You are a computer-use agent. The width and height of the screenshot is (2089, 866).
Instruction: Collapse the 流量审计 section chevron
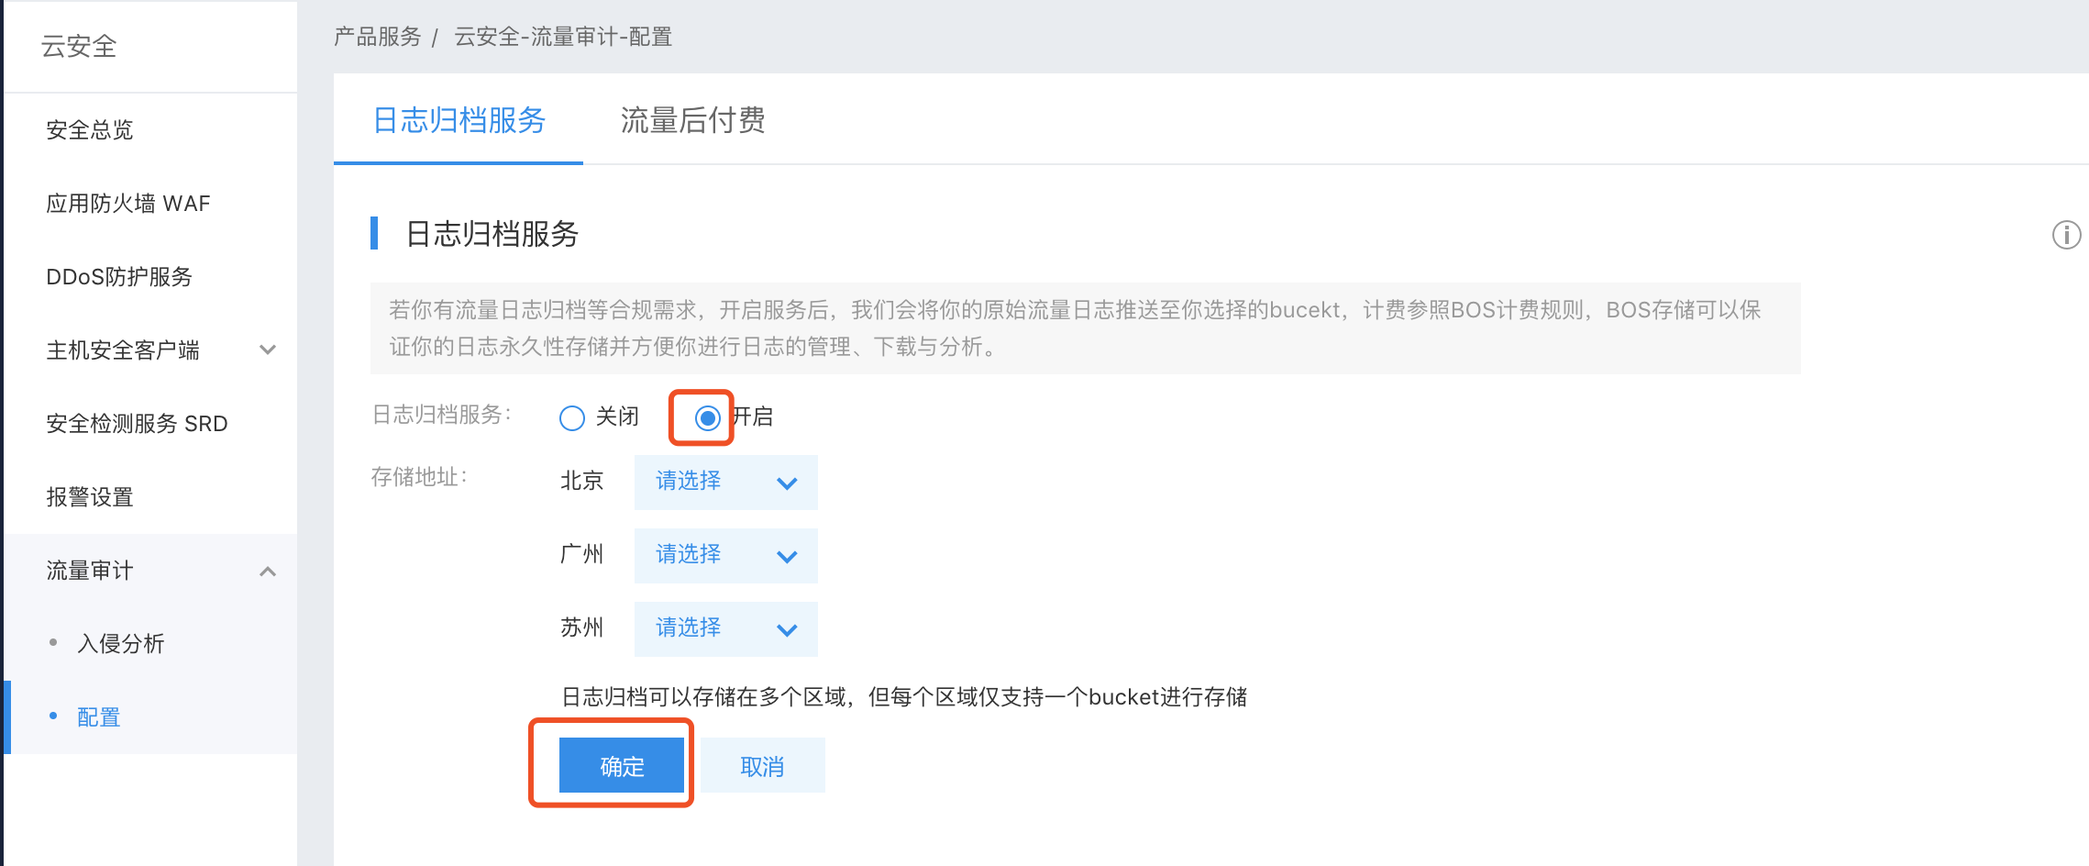click(x=268, y=571)
